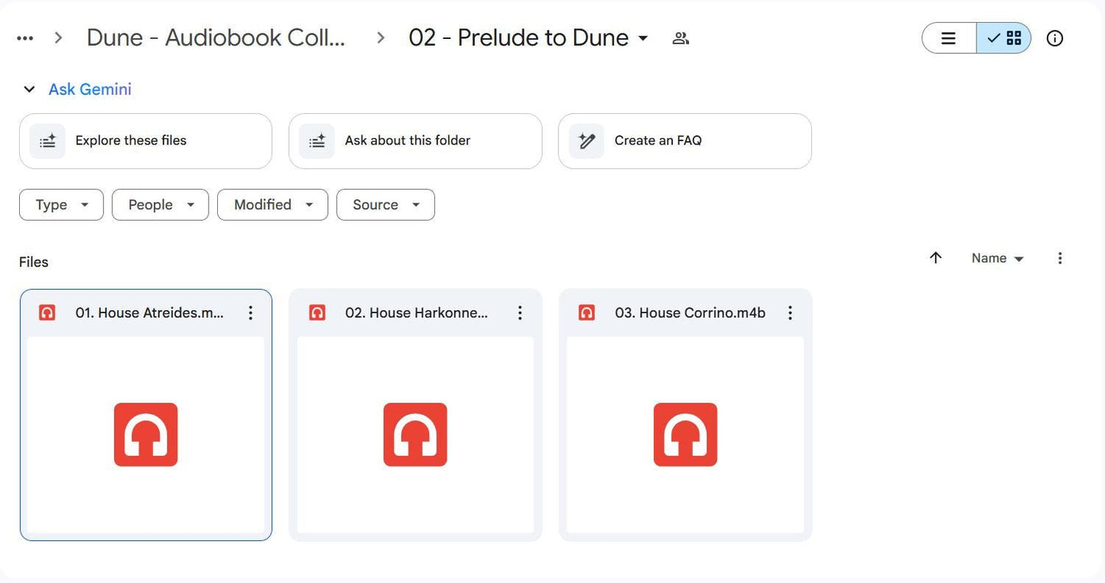Click the 01. House Atreides preview thumbnail
This screenshot has width=1105, height=583.
[146, 435]
